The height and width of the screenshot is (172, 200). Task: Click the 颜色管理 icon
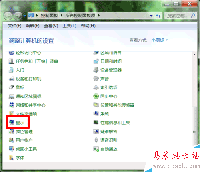[x=12, y=132]
